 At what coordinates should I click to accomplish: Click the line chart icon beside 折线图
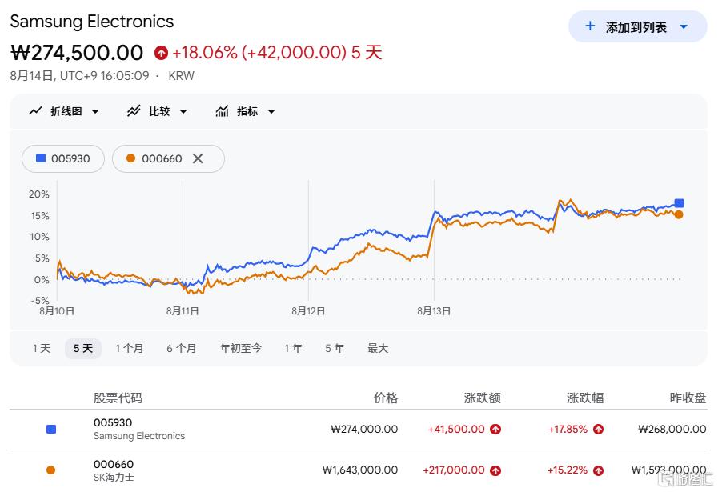pos(35,111)
